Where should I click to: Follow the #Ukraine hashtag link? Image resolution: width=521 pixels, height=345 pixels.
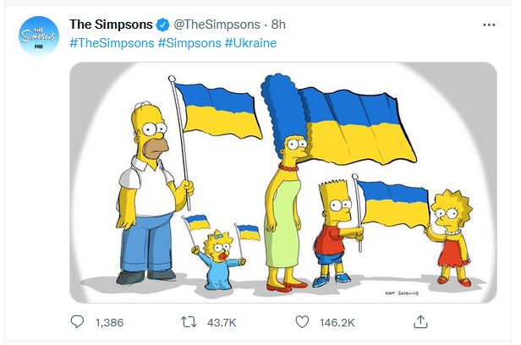coord(251,42)
